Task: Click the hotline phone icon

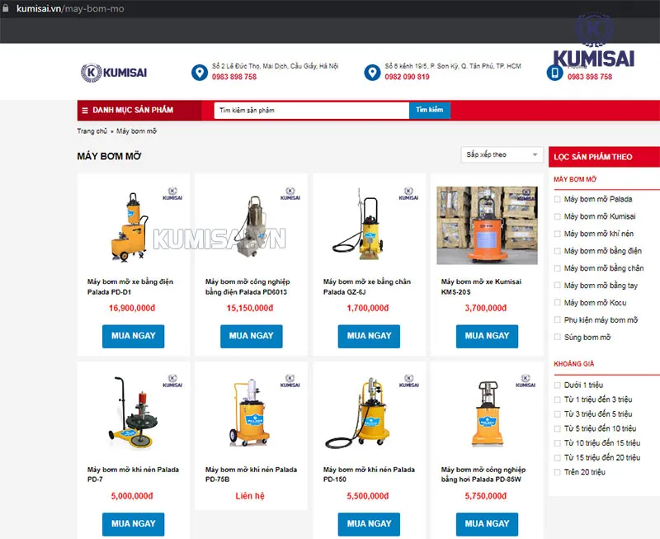Action: (x=554, y=73)
